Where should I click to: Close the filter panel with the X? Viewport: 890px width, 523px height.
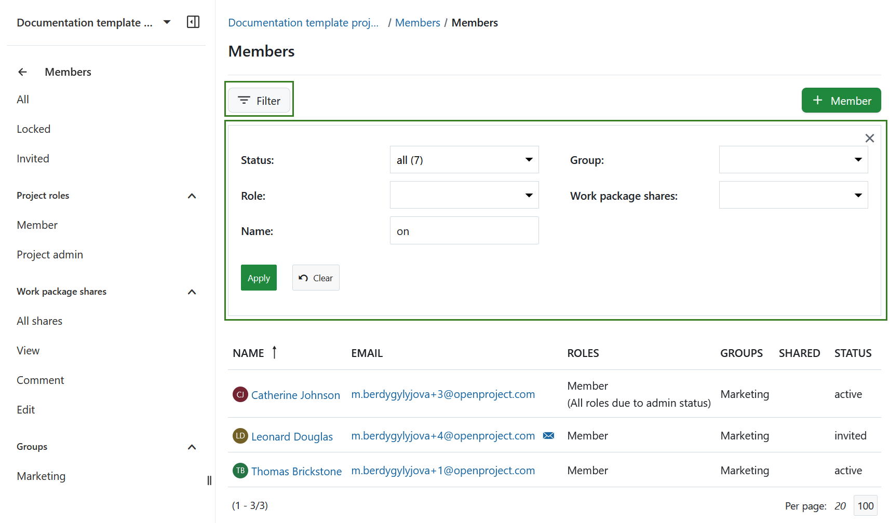[x=870, y=138]
